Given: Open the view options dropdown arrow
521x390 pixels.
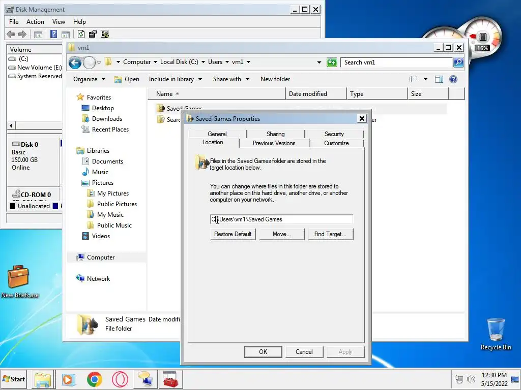Looking at the screenshot, I should [425, 79].
